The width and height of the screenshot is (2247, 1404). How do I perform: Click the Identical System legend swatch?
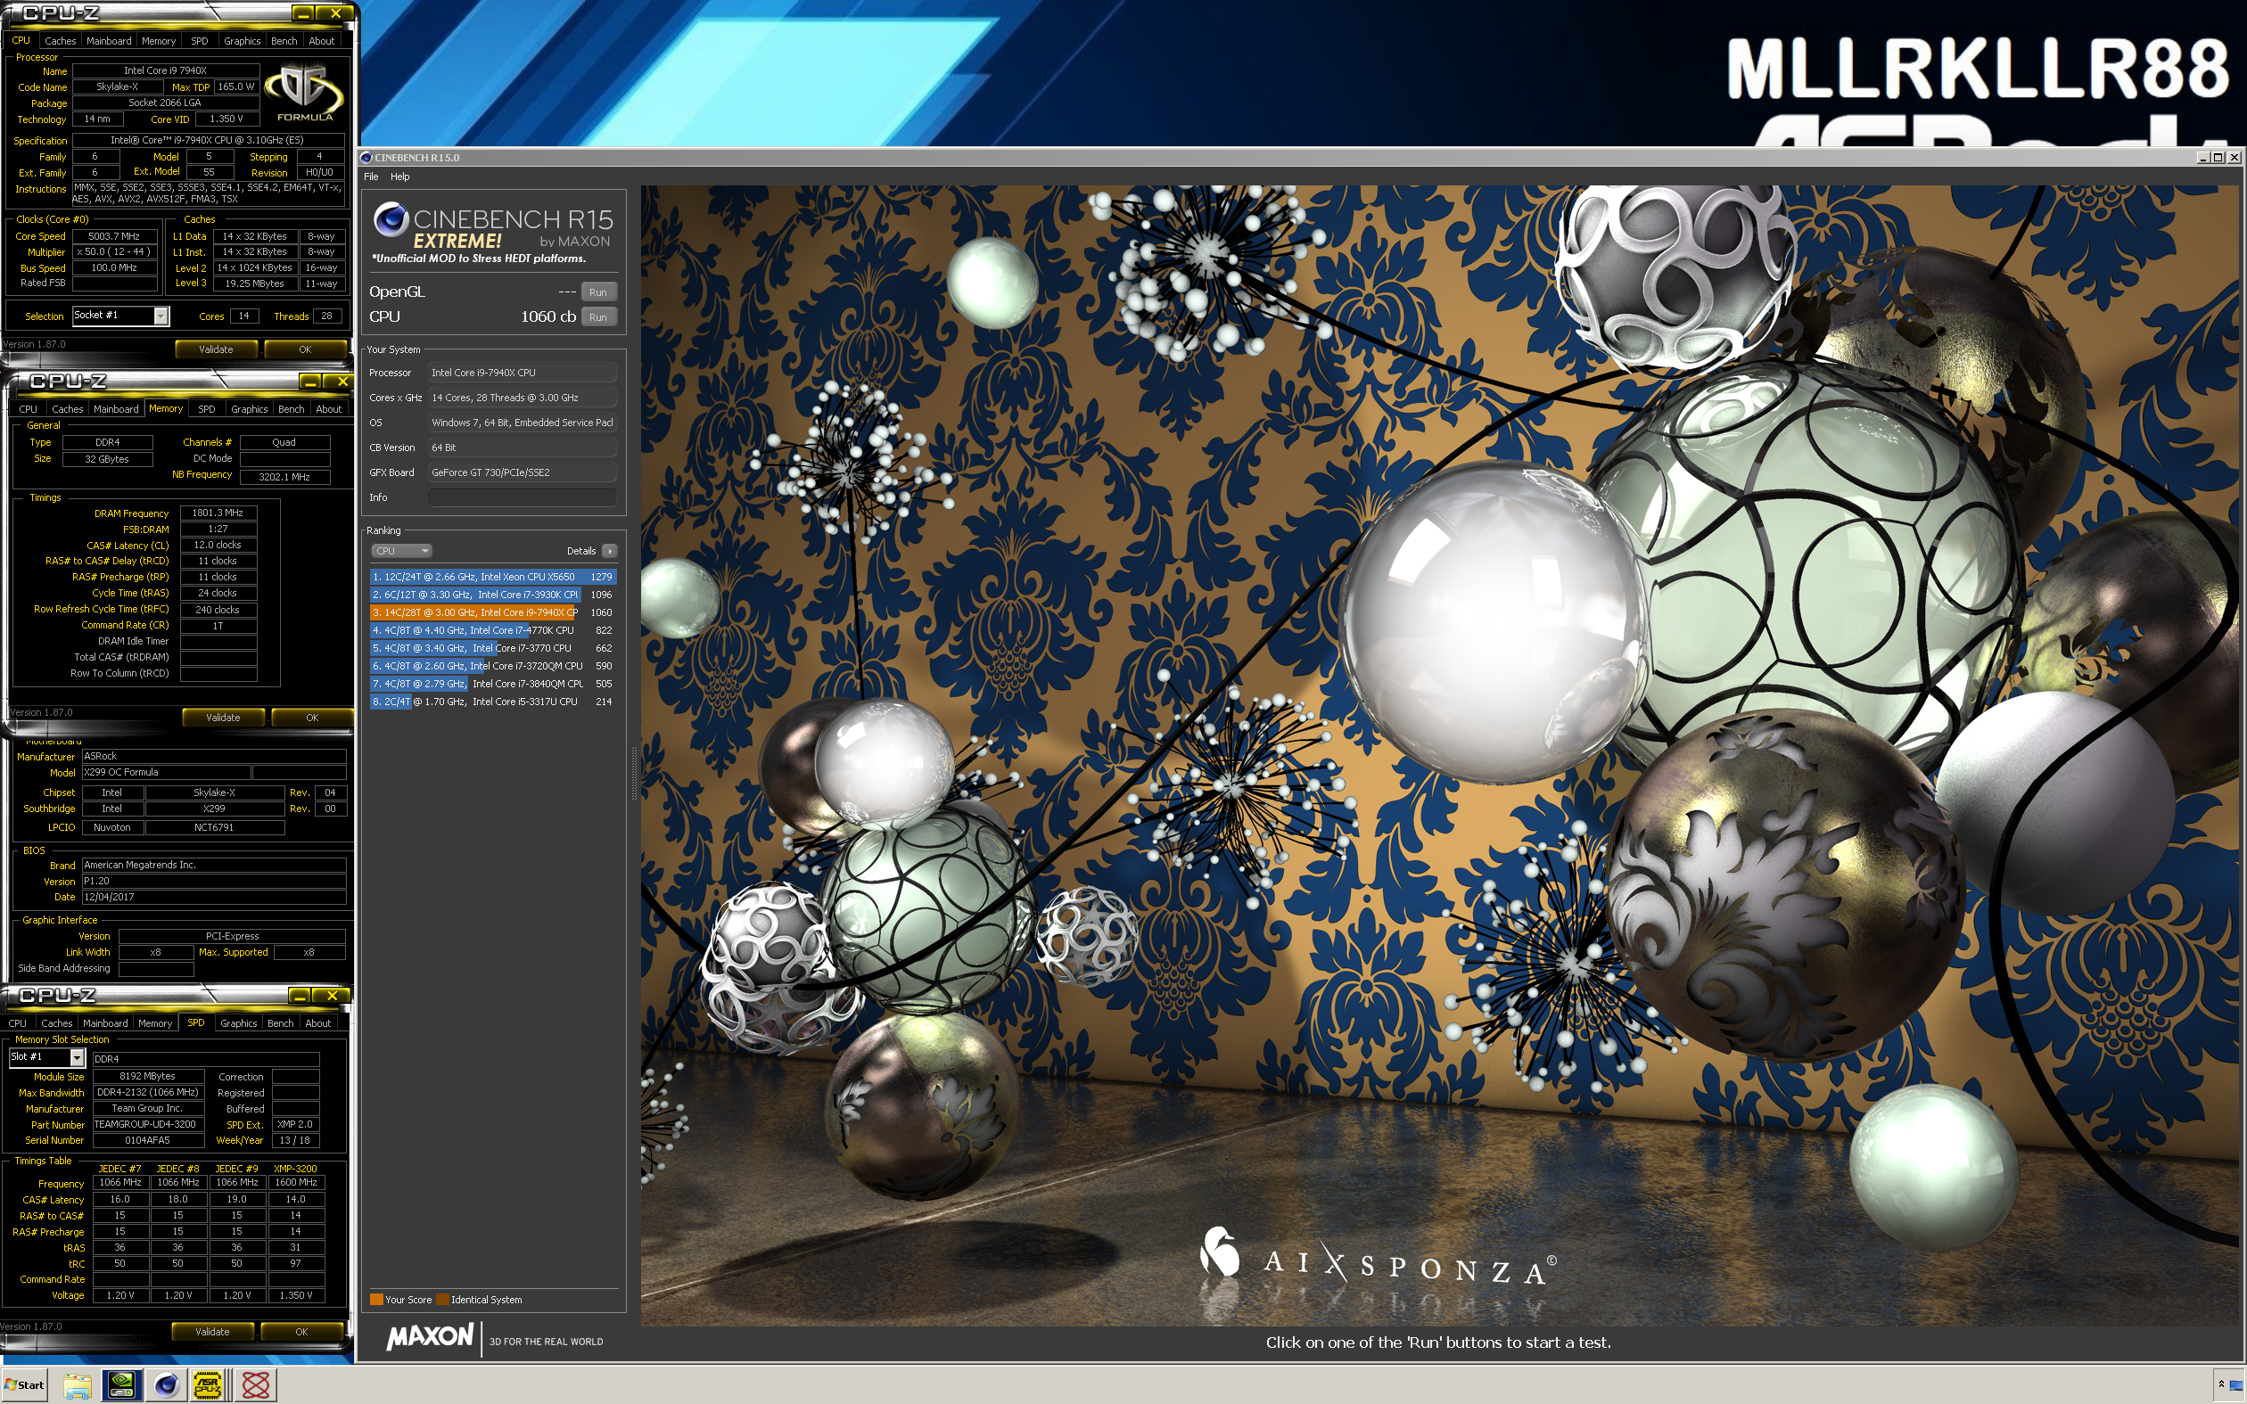(x=443, y=1299)
